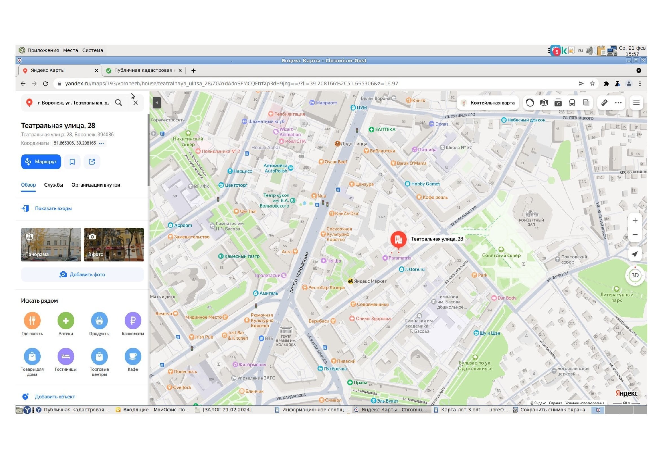The width and height of the screenshot is (660, 467).
Task: Toggle 3D map tilt compass
Action: point(635,275)
